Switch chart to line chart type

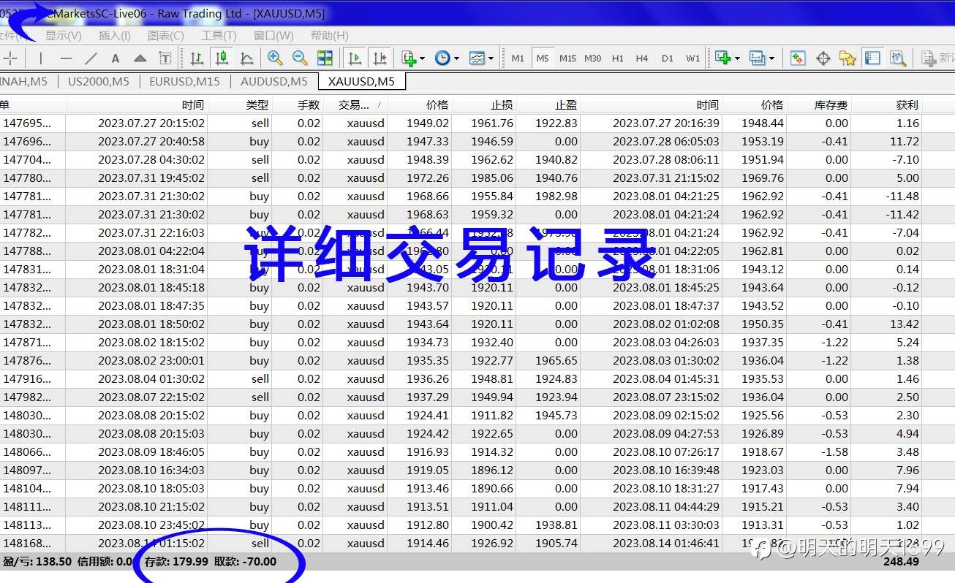point(246,58)
